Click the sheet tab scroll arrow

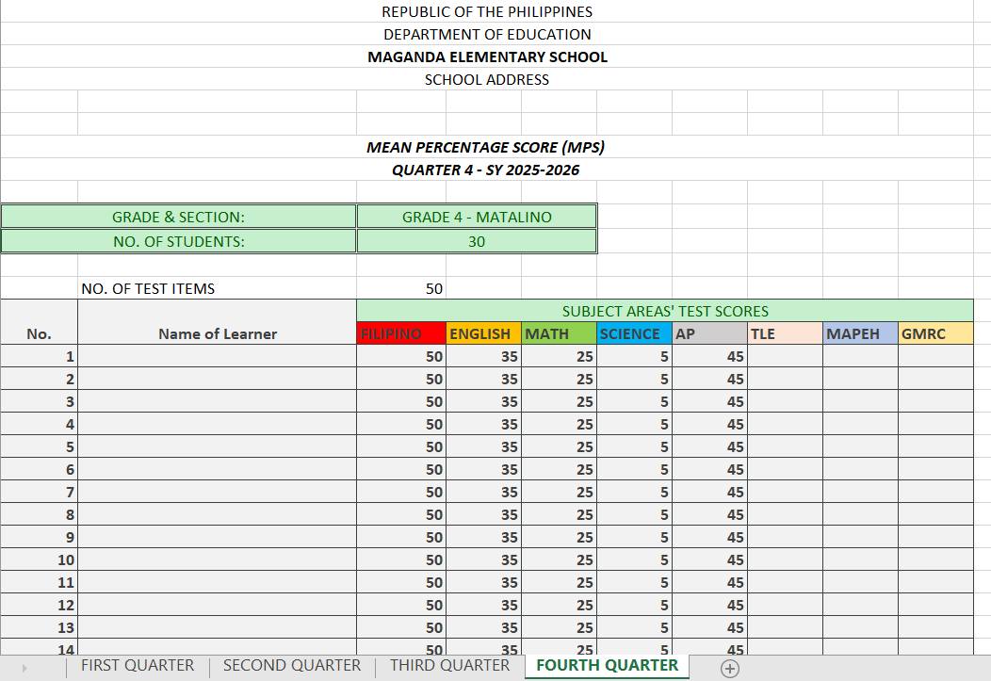tap(24, 668)
